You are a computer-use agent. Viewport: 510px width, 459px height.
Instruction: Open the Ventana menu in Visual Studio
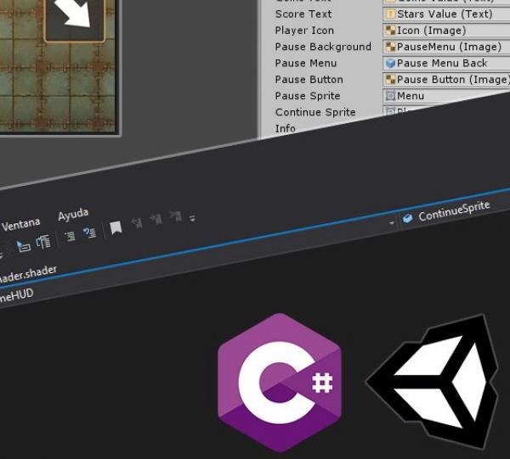click(20, 224)
